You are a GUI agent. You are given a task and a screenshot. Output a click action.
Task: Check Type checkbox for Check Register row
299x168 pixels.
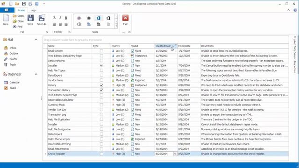click(101, 154)
